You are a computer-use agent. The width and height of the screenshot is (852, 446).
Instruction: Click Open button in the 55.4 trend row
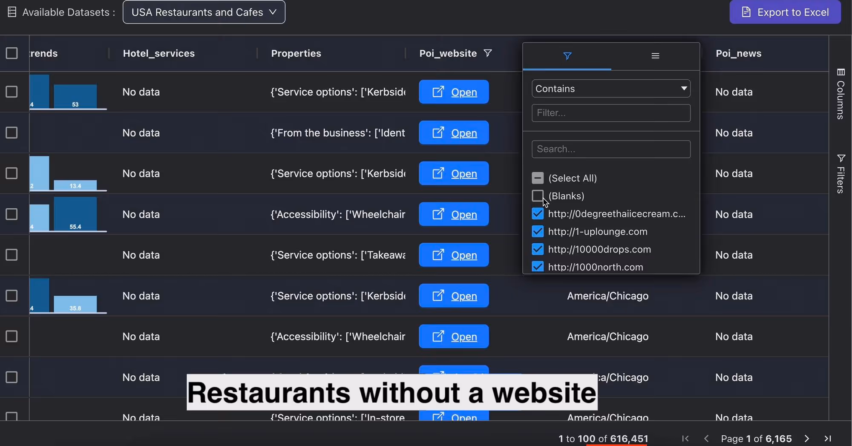point(454,214)
